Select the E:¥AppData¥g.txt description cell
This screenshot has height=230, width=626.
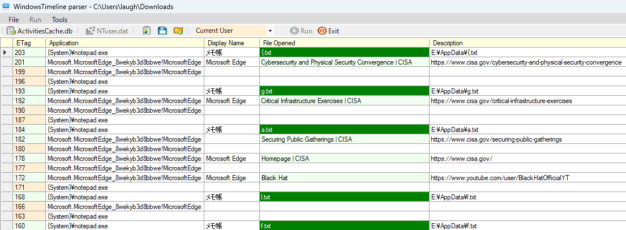[528, 91]
